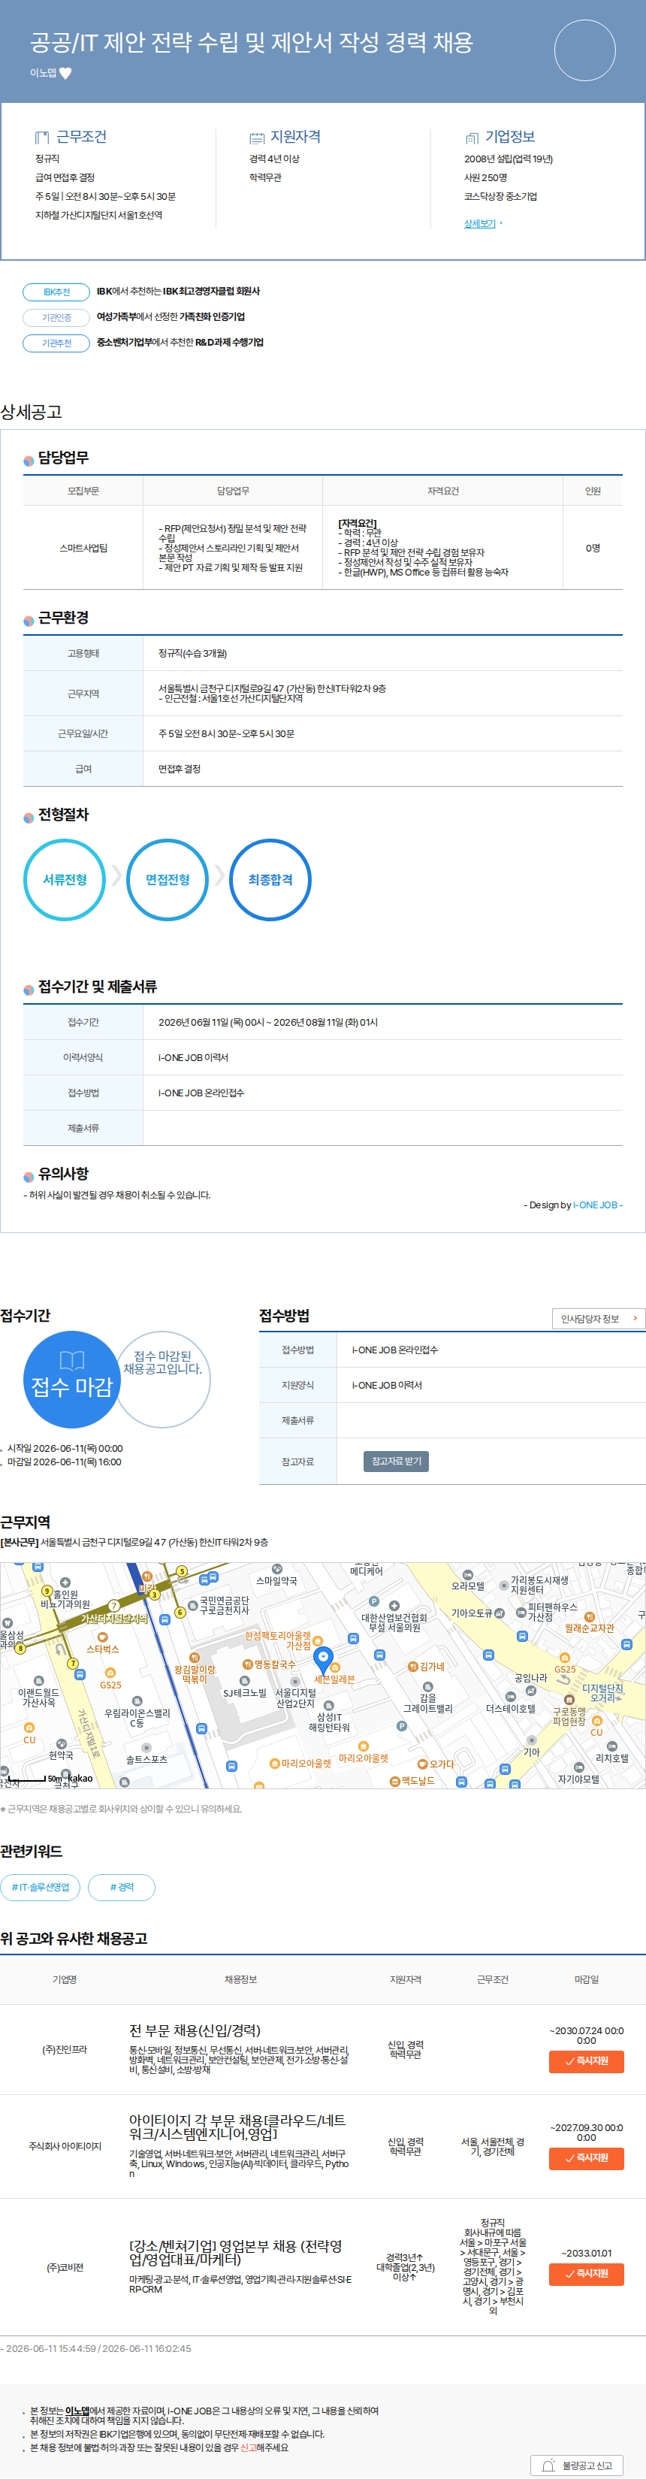Click the 기관인증 badge
This screenshot has height=2479, width=646.
(x=57, y=316)
